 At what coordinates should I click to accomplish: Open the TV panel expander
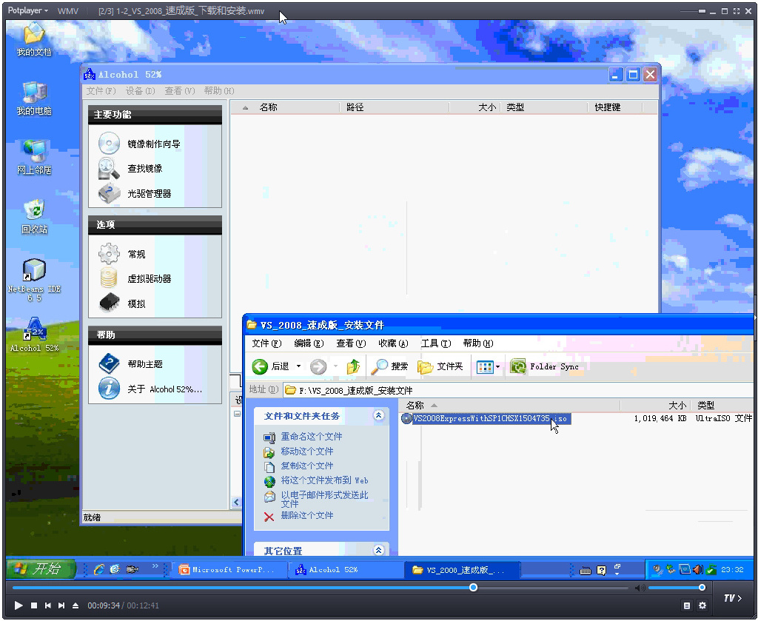[732, 598]
